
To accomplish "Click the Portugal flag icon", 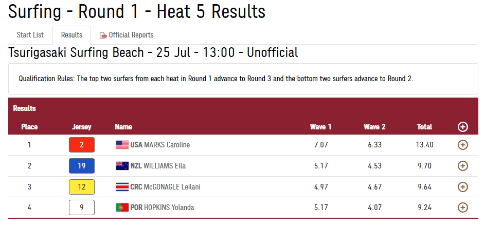I will [x=122, y=207].
